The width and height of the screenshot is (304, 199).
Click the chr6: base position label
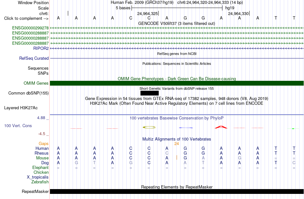click(44, 13)
